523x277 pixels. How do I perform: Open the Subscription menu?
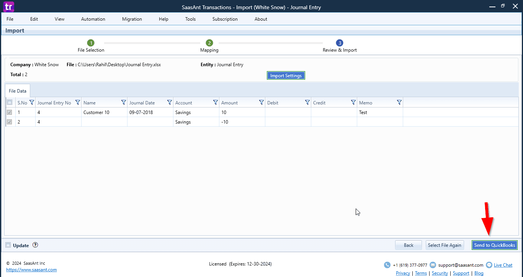(225, 19)
